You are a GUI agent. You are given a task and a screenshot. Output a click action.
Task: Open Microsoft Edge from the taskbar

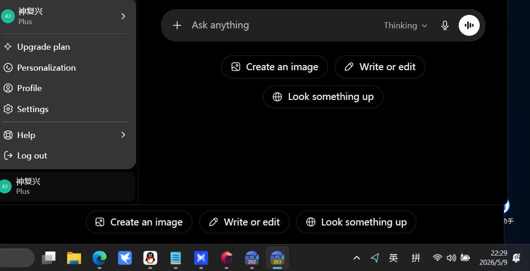[99, 258]
